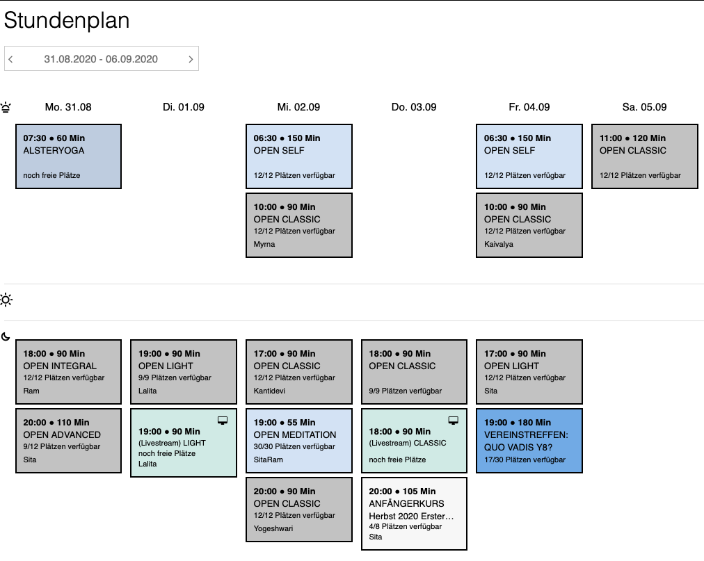Viewport: 704px width, 561px height.
Task: Click monitor icon on Livestream CLASSIC class
Action: (453, 420)
